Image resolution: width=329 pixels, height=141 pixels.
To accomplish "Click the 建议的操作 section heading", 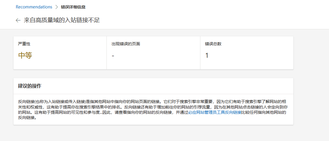I will click(30, 86).
